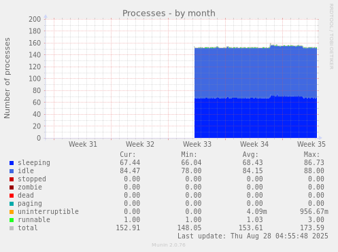Click the dark blue sleeping area of graph
338x252 pixels.
coord(256,118)
